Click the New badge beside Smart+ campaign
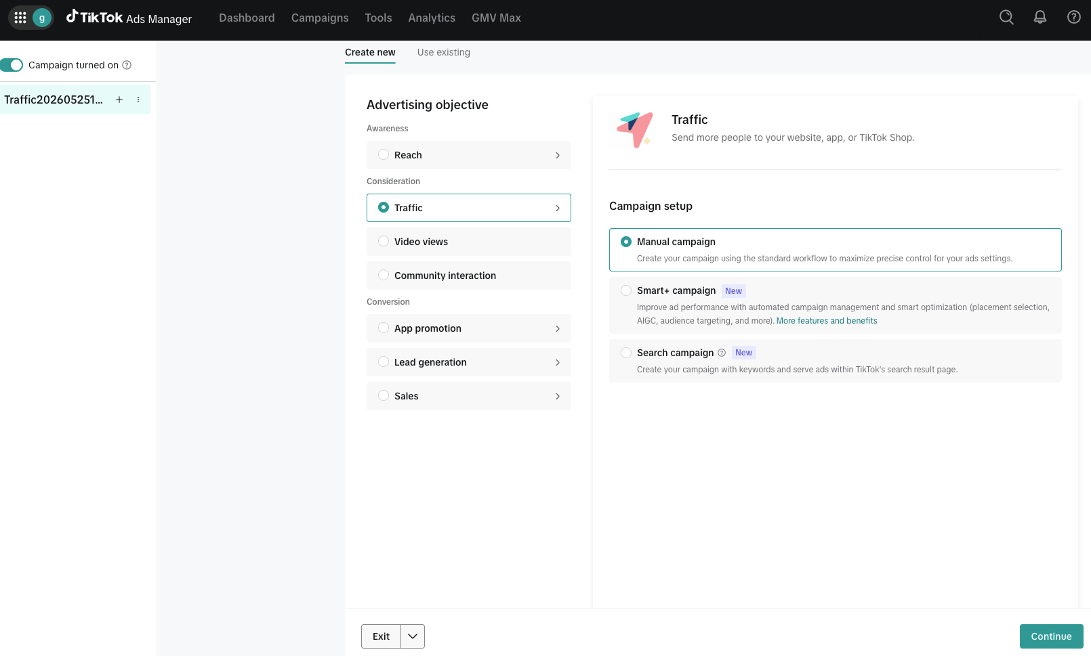This screenshot has height=656, width=1091. [x=734, y=291]
